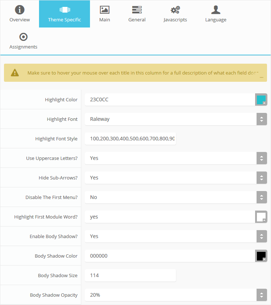The image size is (271, 305).
Task: Expand the truncated notice with ellipsis
Action: tap(261, 77)
